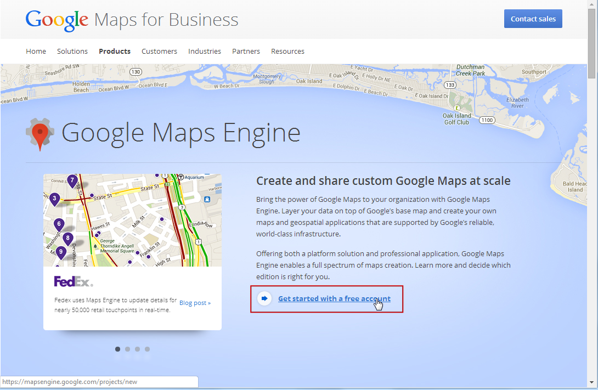The height and width of the screenshot is (390, 598).
Task: Open the Partners navigation item
Action: [246, 51]
